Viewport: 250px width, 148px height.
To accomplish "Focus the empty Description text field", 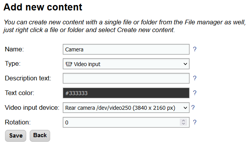I will tap(126, 78).
